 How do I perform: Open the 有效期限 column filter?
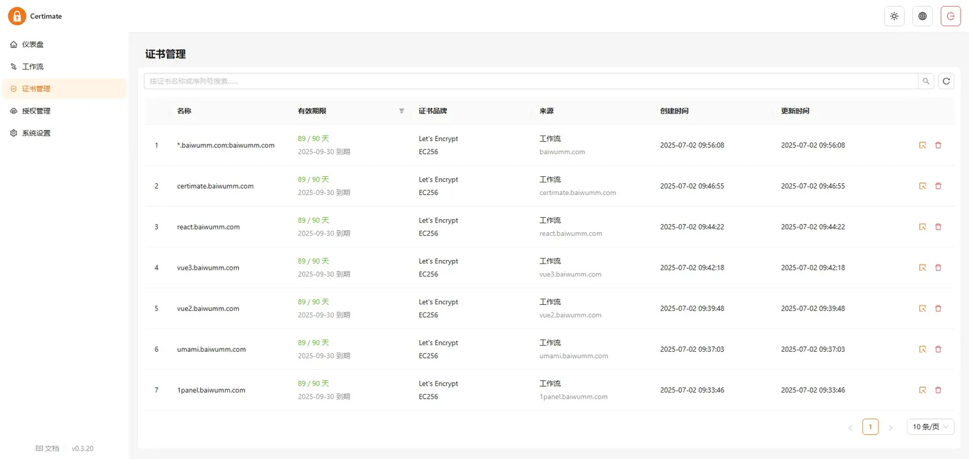tap(401, 111)
